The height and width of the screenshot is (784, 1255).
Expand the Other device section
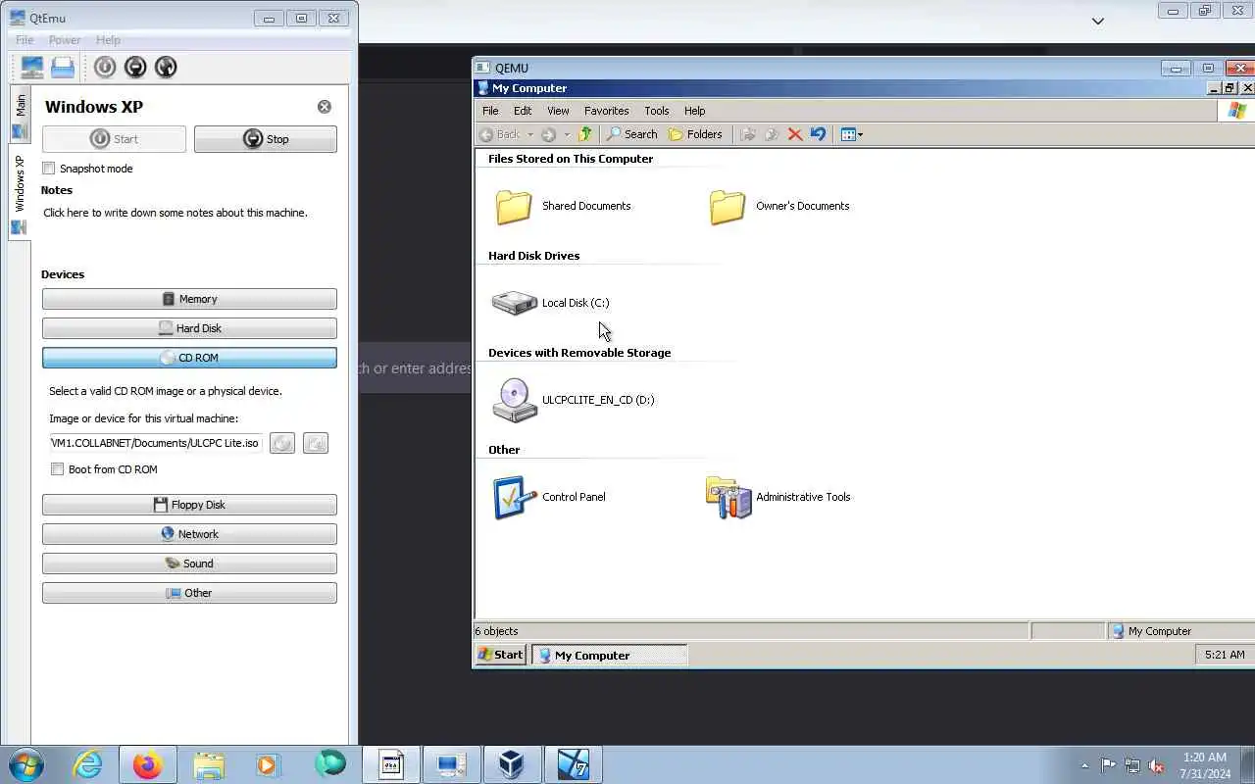(189, 593)
